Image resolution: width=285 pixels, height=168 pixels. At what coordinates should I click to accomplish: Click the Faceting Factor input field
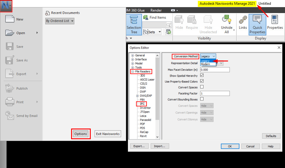point(215,93)
